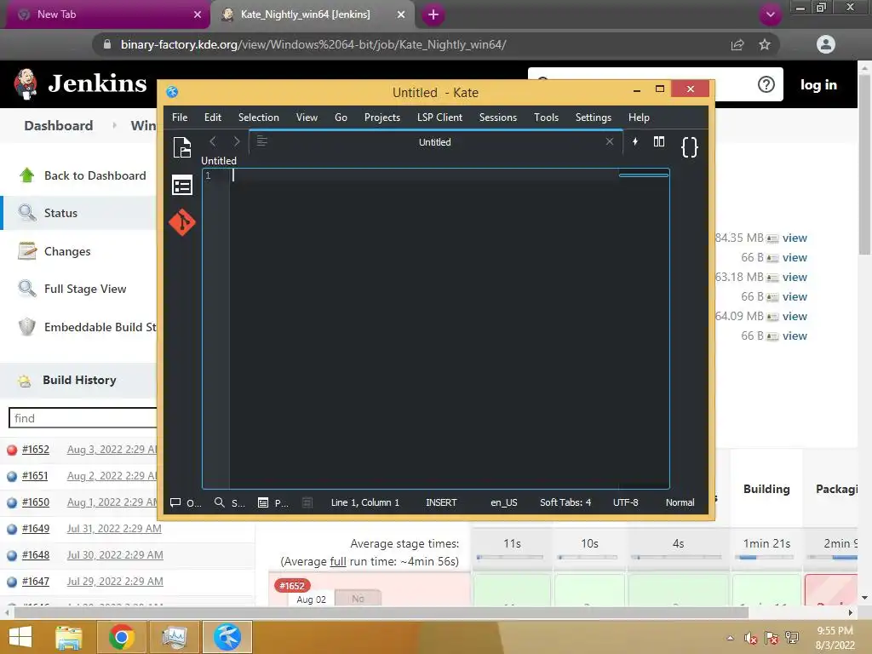Open Chrome from the taskbar
Image resolution: width=872 pixels, height=654 pixels.
click(x=121, y=637)
